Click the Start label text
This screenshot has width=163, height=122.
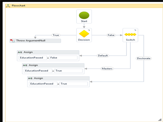click(x=84, y=21)
